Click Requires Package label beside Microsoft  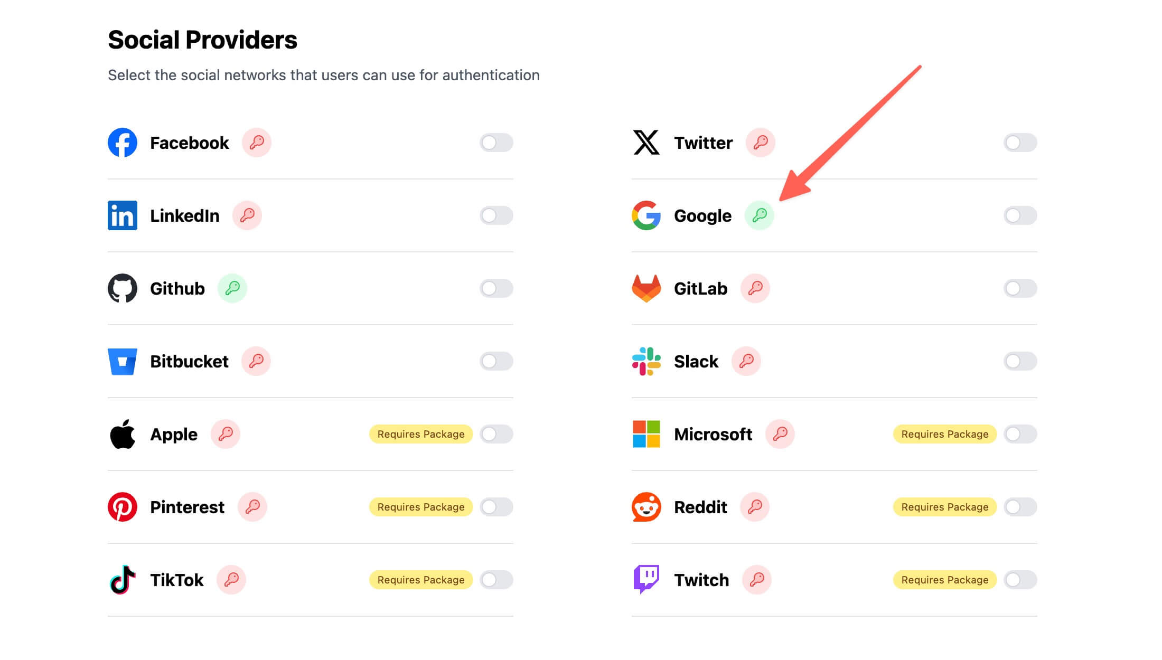944,434
